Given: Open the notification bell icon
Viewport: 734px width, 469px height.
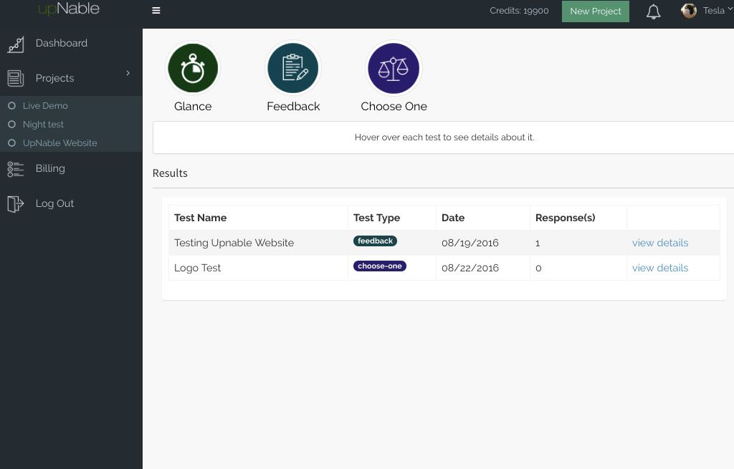Looking at the screenshot, I should (x=653, y=11).
